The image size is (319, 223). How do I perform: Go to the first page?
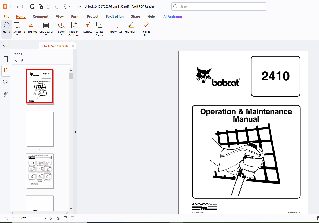(6, 218)
